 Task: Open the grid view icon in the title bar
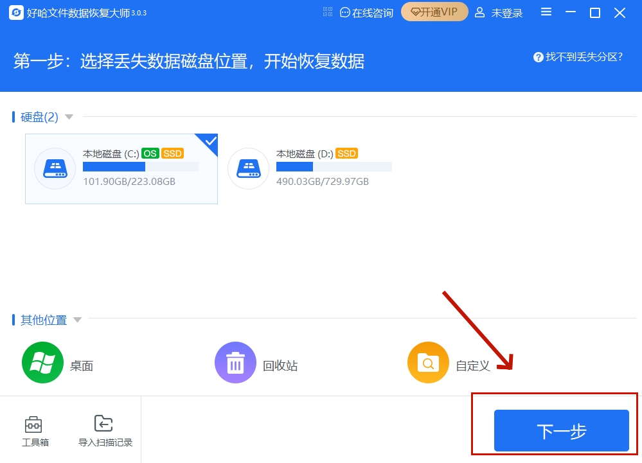(x=328, y=11)
